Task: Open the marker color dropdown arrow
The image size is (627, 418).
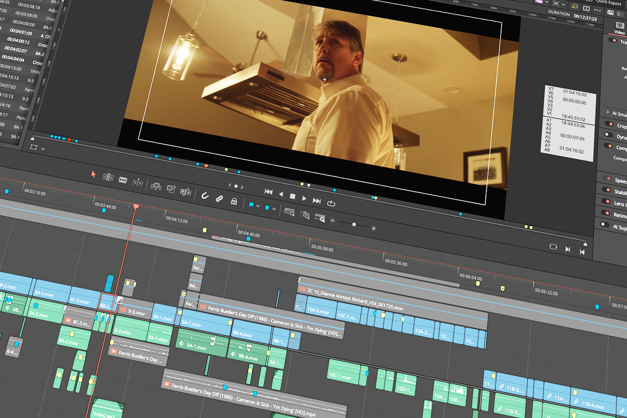Action: click(x=275, y=210)
